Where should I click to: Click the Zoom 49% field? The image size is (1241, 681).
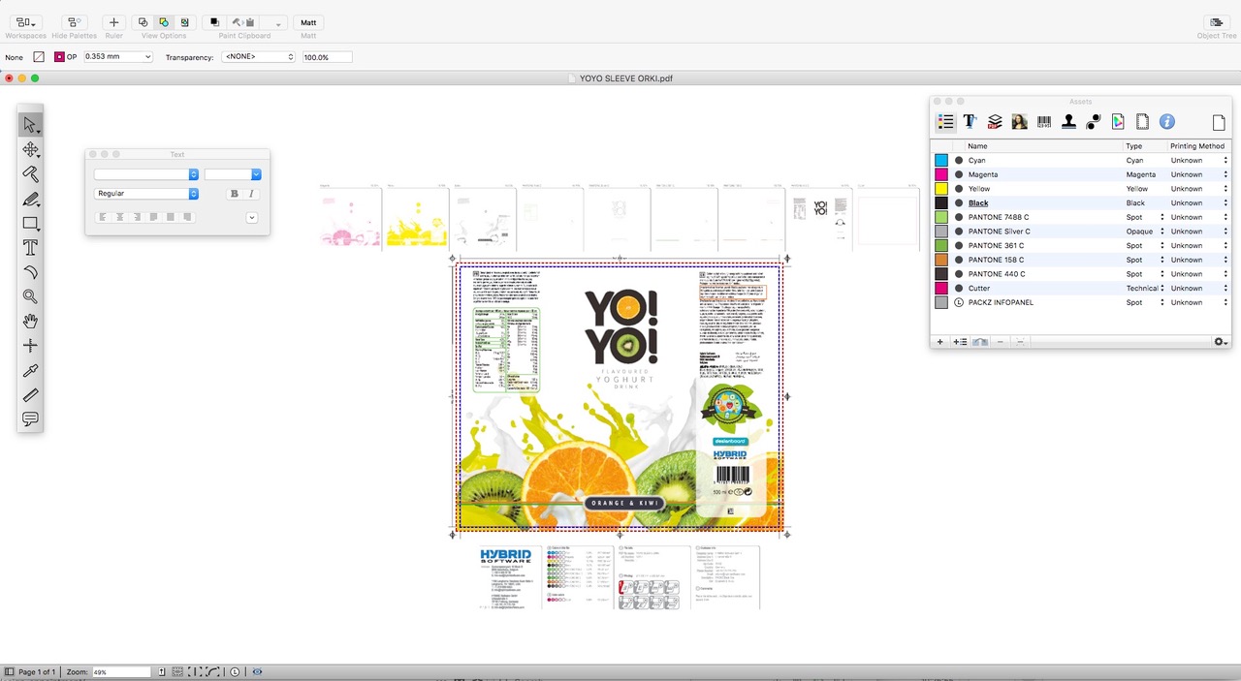[x=121, y=671]
